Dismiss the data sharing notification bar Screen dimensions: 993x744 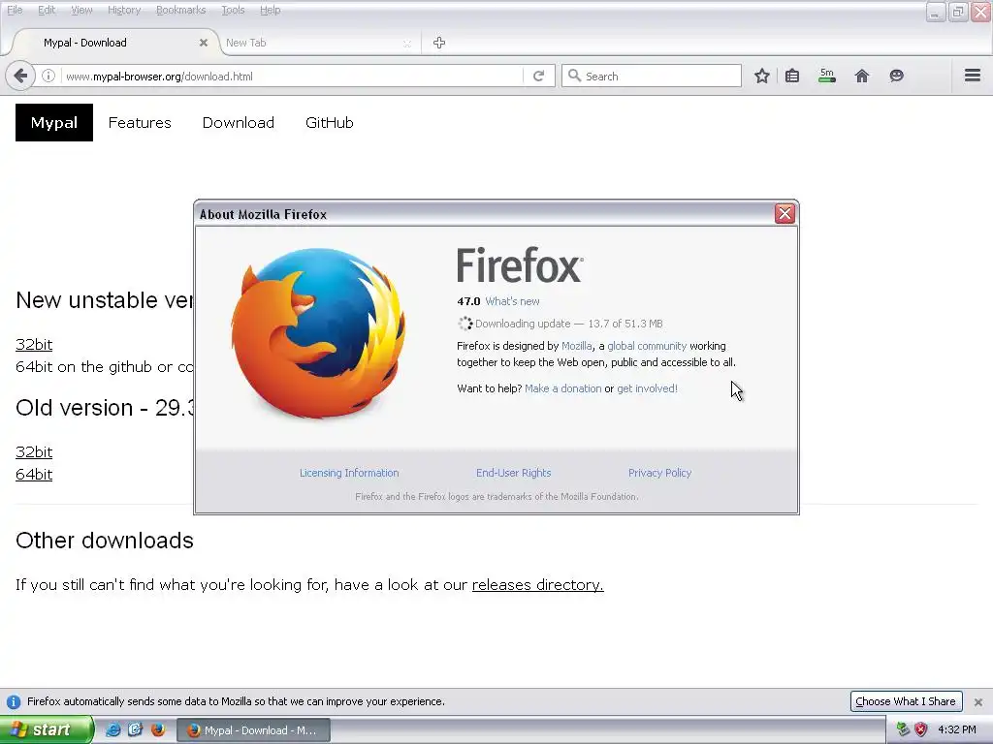(977, 701)
